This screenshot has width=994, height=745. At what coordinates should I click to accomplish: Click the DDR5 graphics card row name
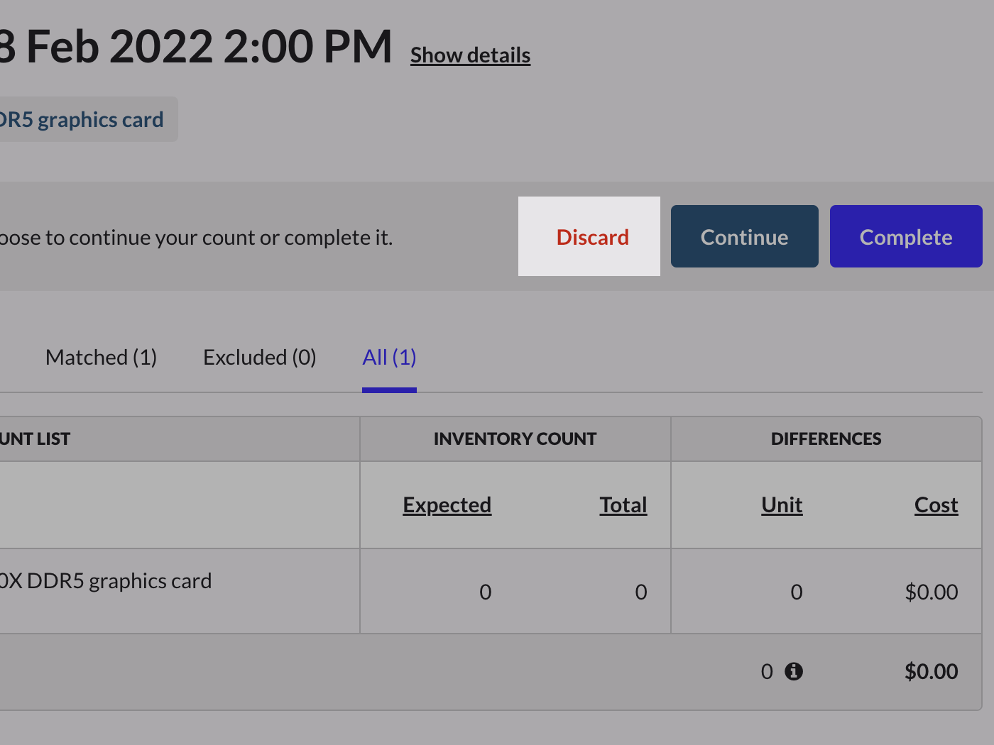click(106, 581)
